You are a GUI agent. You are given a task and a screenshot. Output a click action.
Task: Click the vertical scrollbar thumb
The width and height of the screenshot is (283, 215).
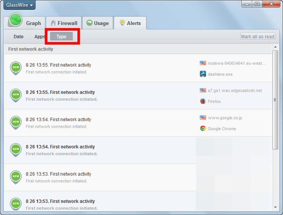tap(275, 99)
